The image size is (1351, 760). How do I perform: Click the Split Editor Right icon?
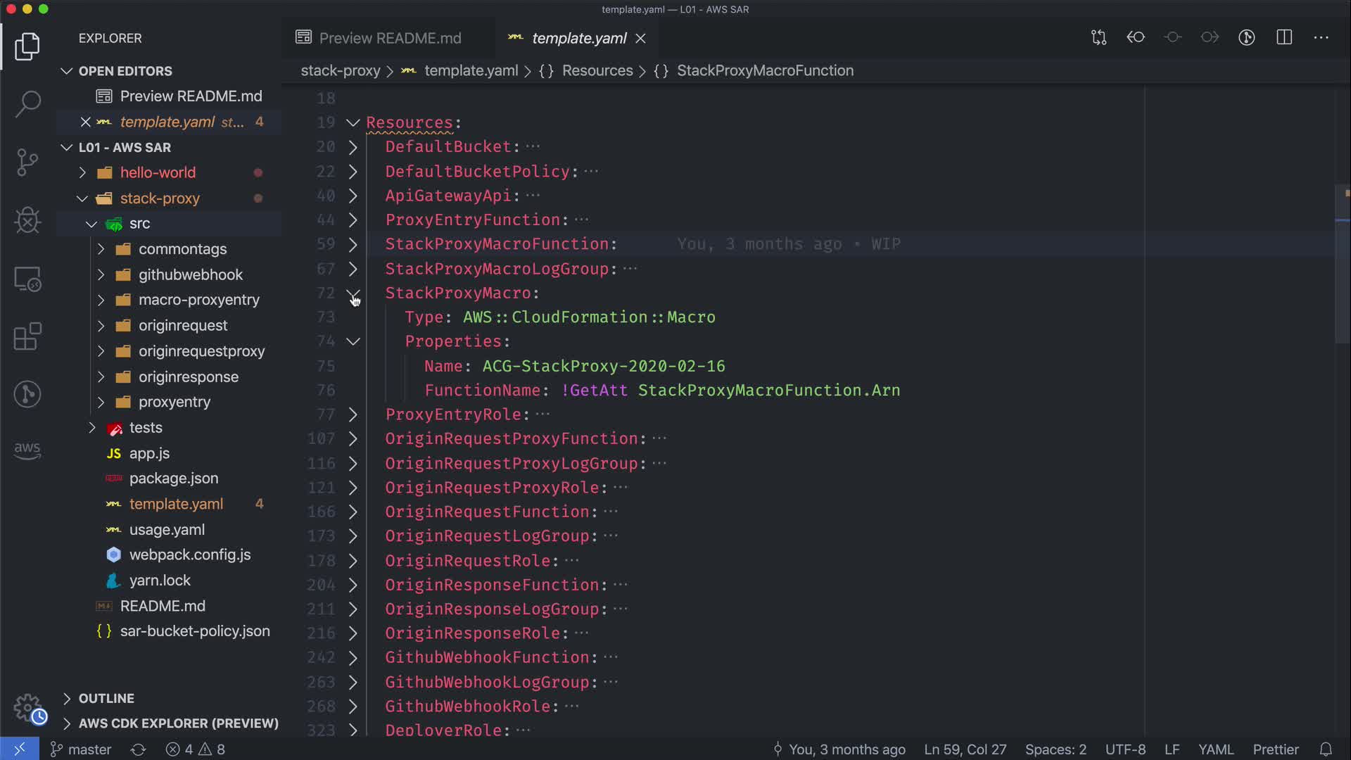[x=1284, y=38]
